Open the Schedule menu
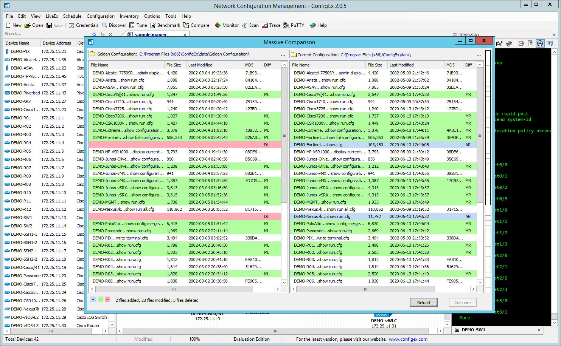The image size is (561, 346). coord(72,16)
